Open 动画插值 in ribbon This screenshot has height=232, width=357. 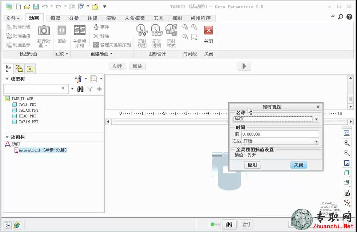pos(18,36)
